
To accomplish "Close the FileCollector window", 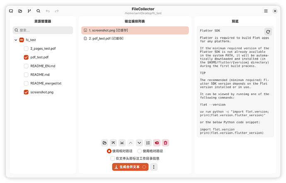I will tap(275, 11).
